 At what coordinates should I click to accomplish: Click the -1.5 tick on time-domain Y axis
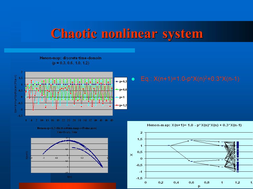(21, 116)
